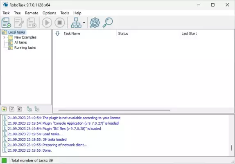Click the expand tree icon
The height and width of the screenshot is (164, 235).
point(29,109)
